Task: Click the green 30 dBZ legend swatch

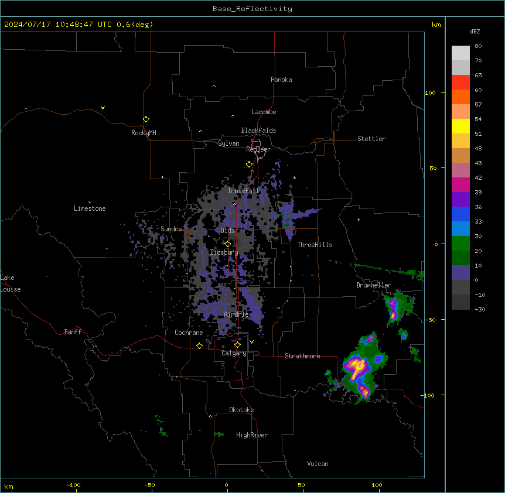Action: coord(460,244)
